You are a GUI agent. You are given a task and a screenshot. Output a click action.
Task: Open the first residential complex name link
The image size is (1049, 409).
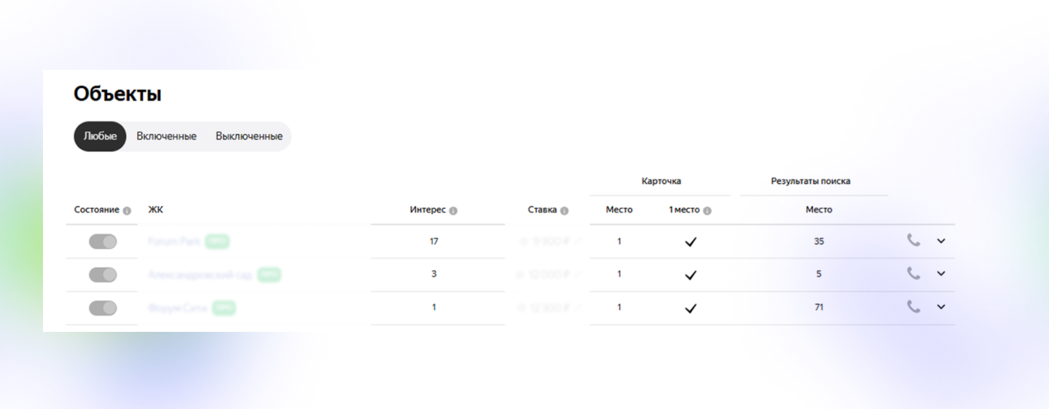coord(173,241)
